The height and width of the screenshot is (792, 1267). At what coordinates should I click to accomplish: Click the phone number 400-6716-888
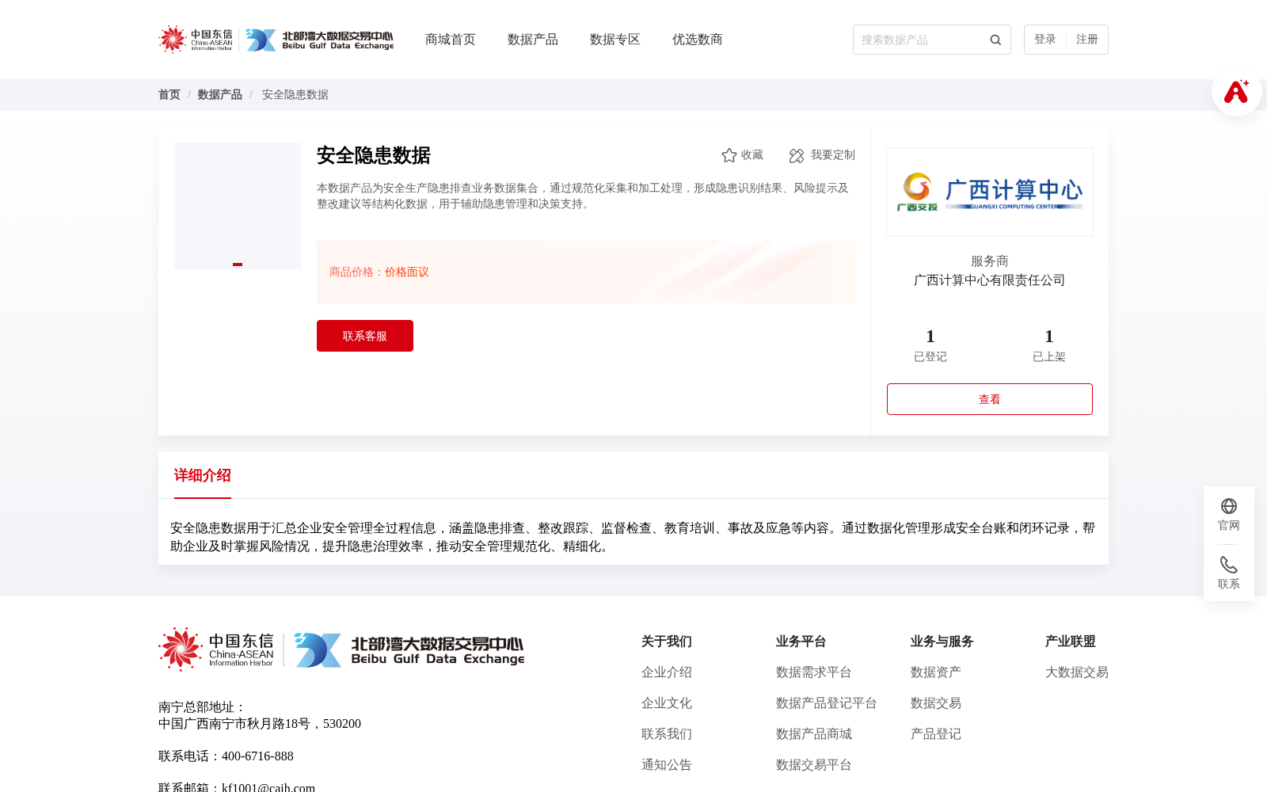tap(257, 756)
